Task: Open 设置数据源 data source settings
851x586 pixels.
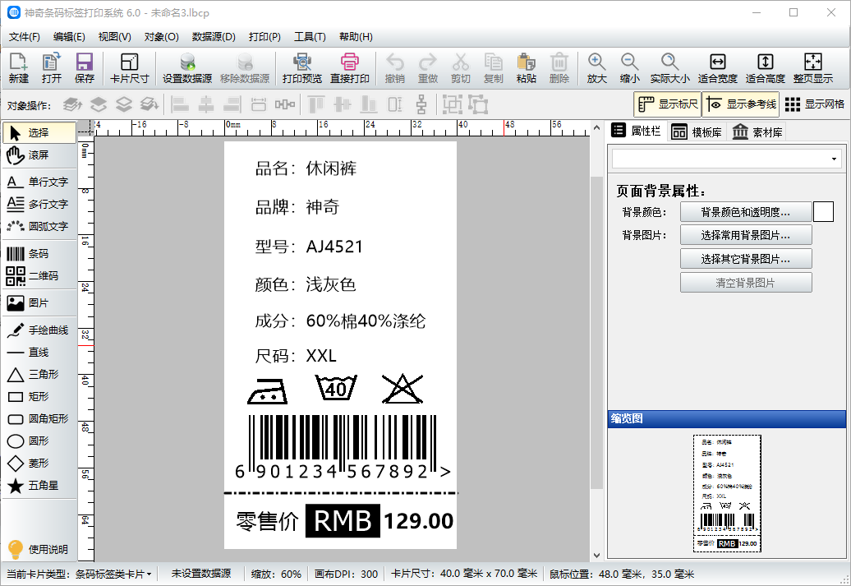Action: coord(186,68)
